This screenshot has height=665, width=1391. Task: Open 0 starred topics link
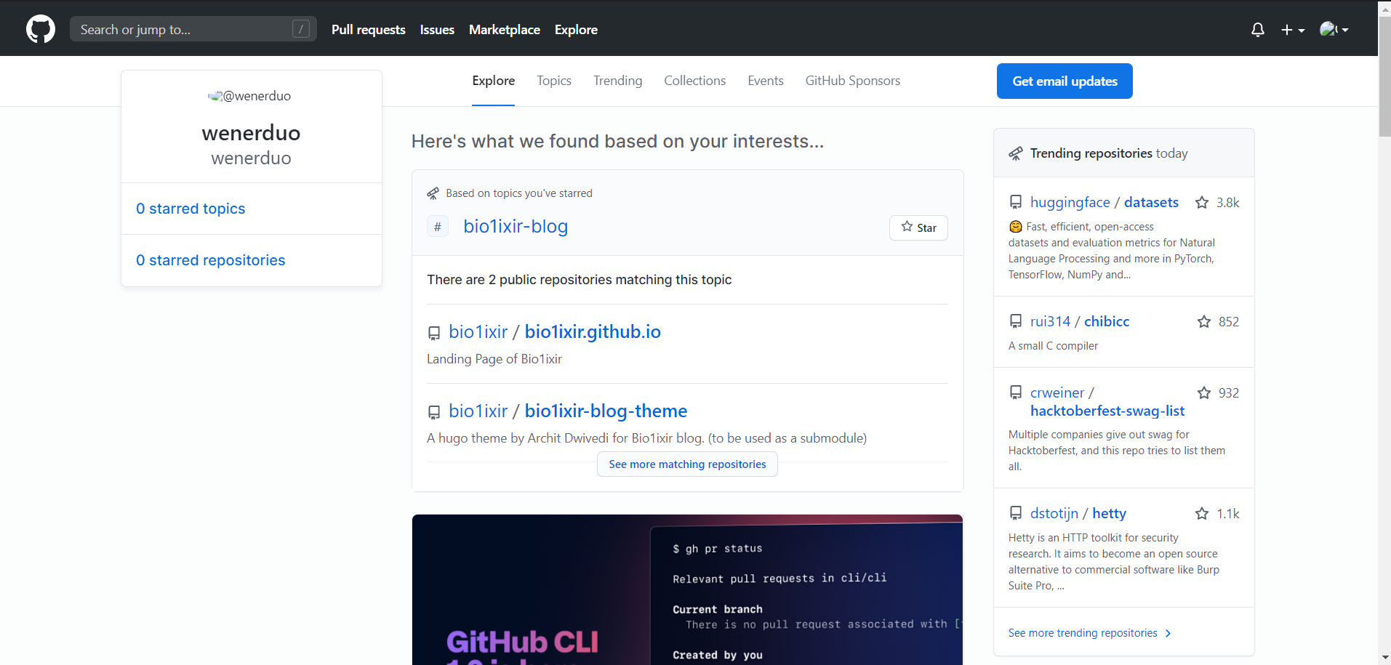click(191, 209)
